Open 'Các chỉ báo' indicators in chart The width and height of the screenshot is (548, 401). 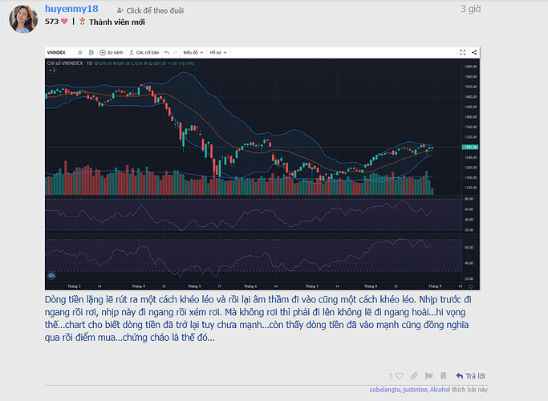[x=146, y=52]
